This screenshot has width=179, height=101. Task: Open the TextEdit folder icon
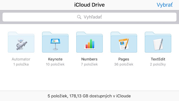pyautogui.click(x=158, y=42)
